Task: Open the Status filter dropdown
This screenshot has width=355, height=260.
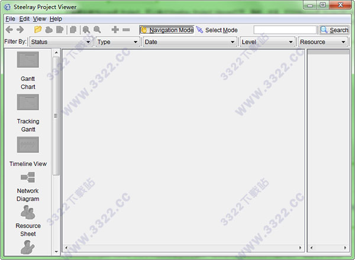Action: [x=60, y=42]
